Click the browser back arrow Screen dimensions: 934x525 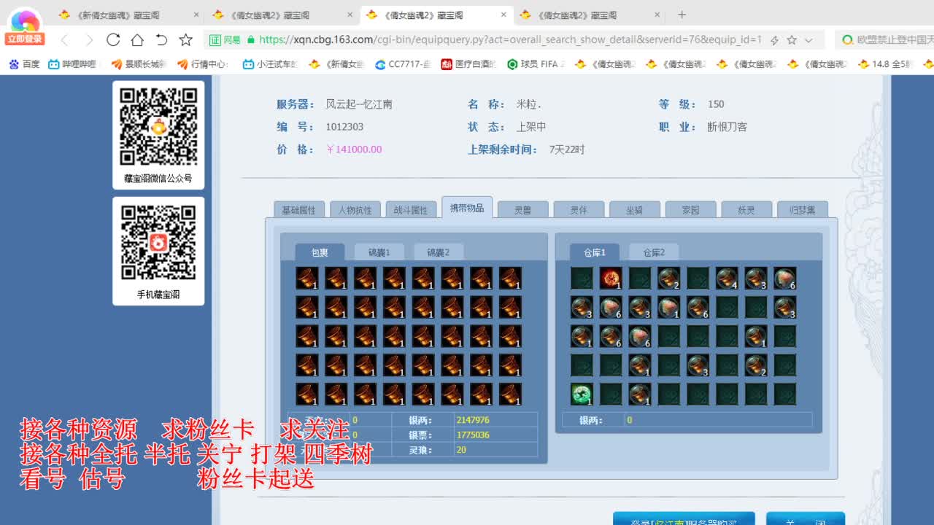click(66, 39)
